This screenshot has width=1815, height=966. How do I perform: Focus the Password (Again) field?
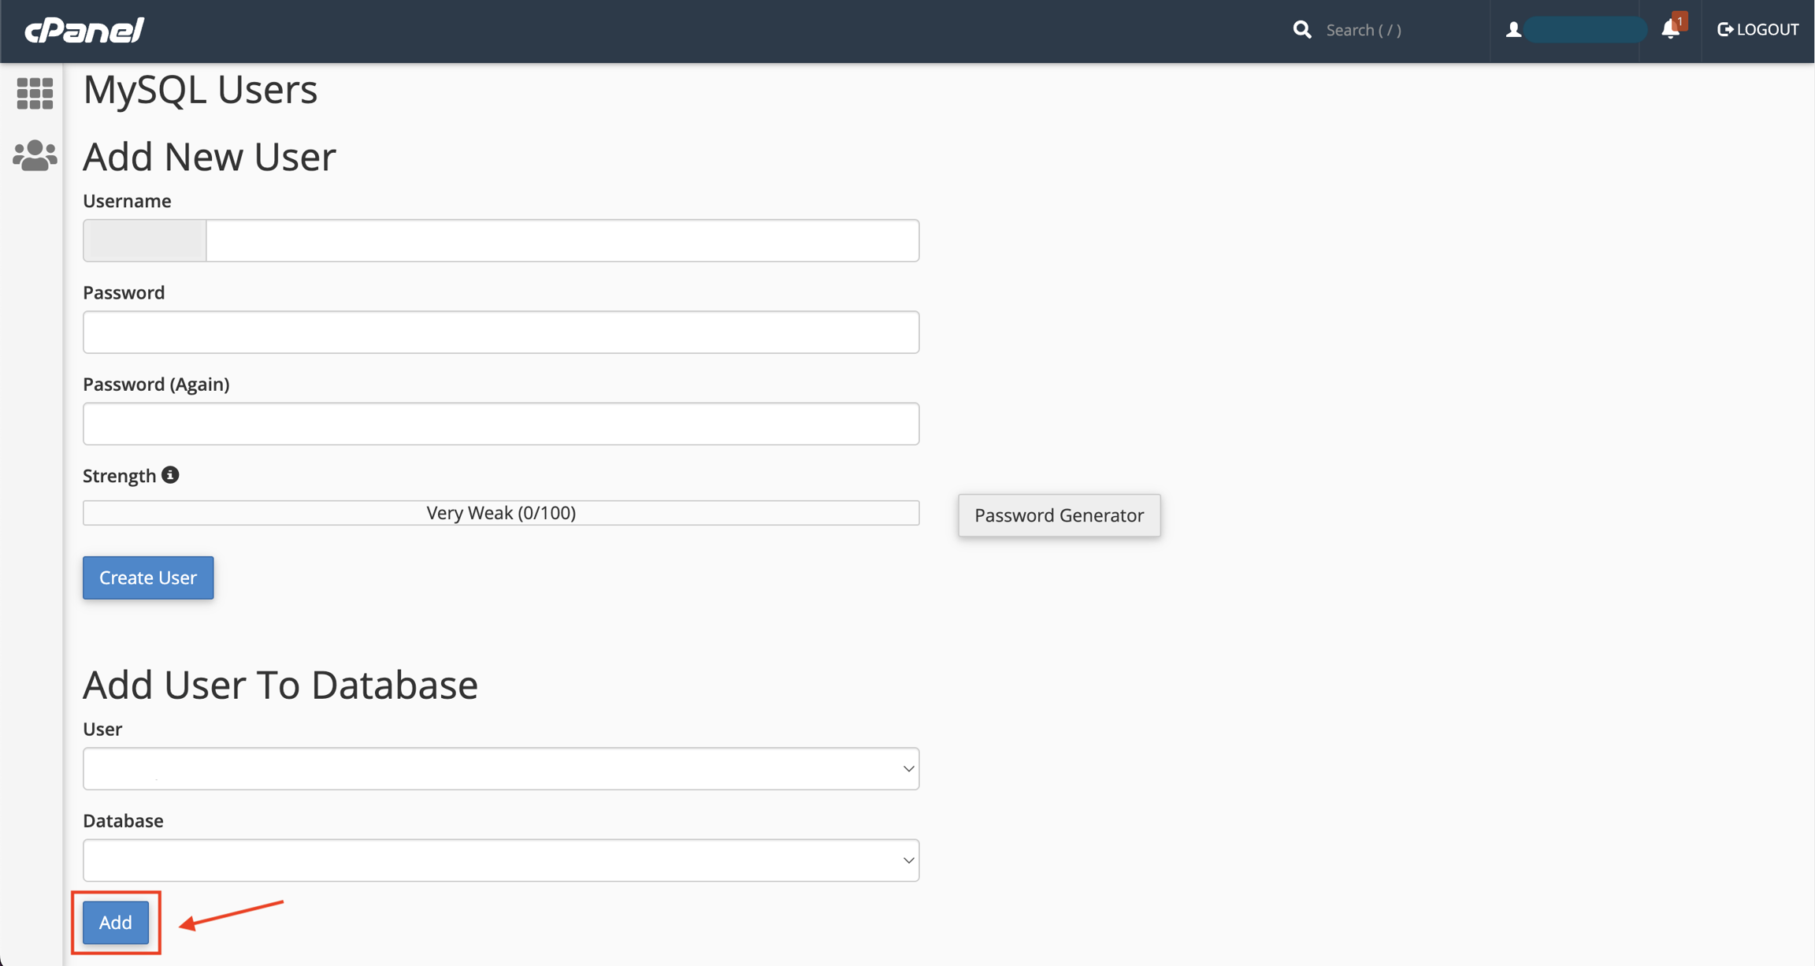click(x=501, y=424)
